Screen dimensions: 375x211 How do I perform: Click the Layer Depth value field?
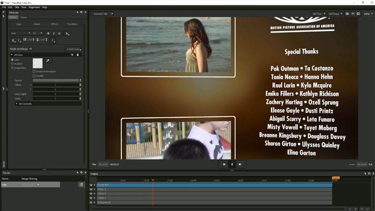tap(56, 94)
